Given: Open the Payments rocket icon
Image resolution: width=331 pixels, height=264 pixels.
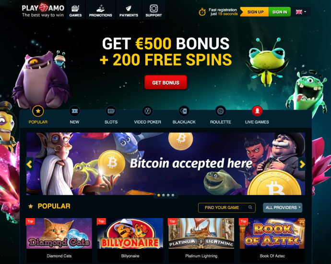Looking at the screenshot, I should (129, 9).
